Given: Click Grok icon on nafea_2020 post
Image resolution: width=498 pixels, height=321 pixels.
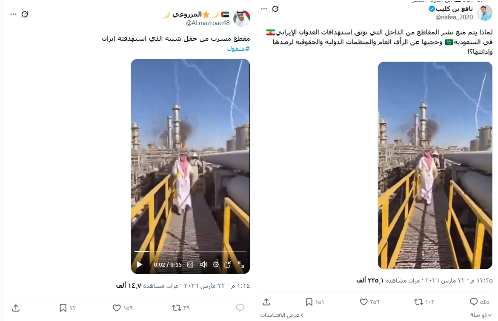Looking at the screenshot, I should pos(275,9).
